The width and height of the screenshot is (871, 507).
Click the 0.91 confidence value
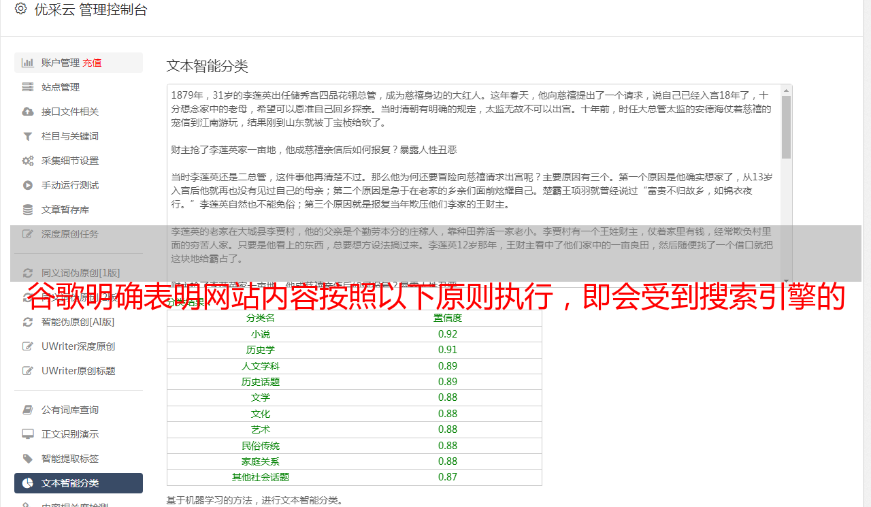[x=448, y=350]
